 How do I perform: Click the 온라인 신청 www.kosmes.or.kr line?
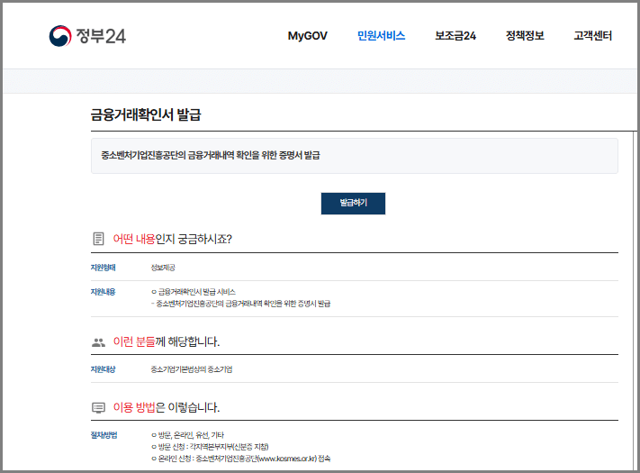click(241, 459)
